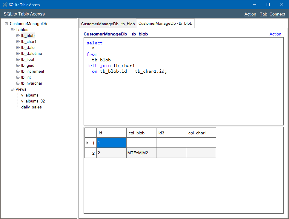Select the MTEzMjM2... blob cell
Viewport: 289px width, 219px height.
pos(142,153)
